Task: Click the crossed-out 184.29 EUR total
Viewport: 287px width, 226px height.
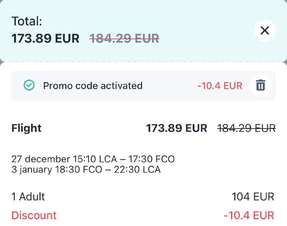Action: [x=124, y=38]
